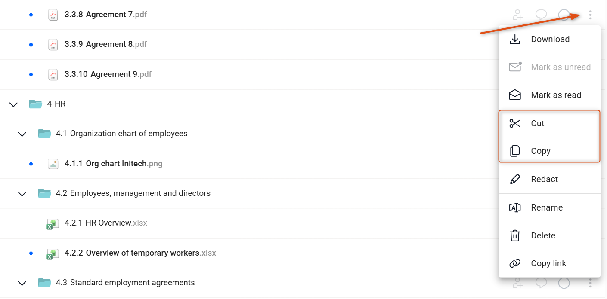The height and width of the screenshot is (299, 607).
Task: Toggle the circle selector on Standard employment agreements row
Action: [564, 283]
